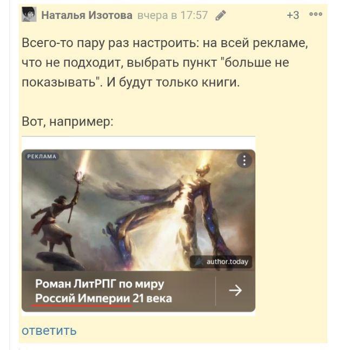Click the author.today logo icon on the ad
This screenshot has height=350, width=337.
[199, 261]
